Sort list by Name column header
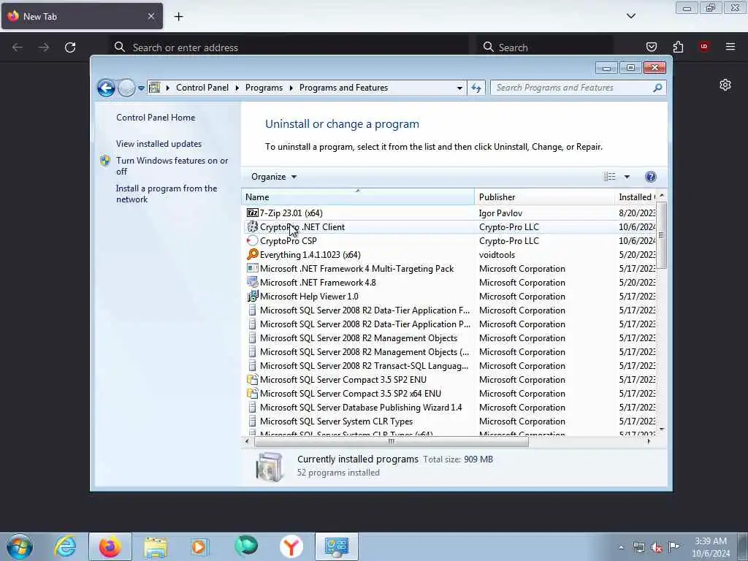The width and height of the screenshot is (748, 561). coord(358,197)
